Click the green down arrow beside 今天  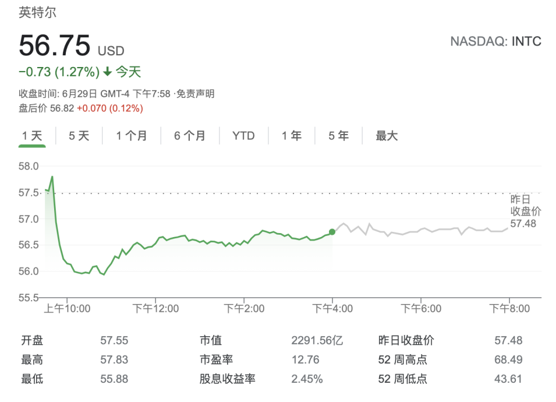click(108, 72)
